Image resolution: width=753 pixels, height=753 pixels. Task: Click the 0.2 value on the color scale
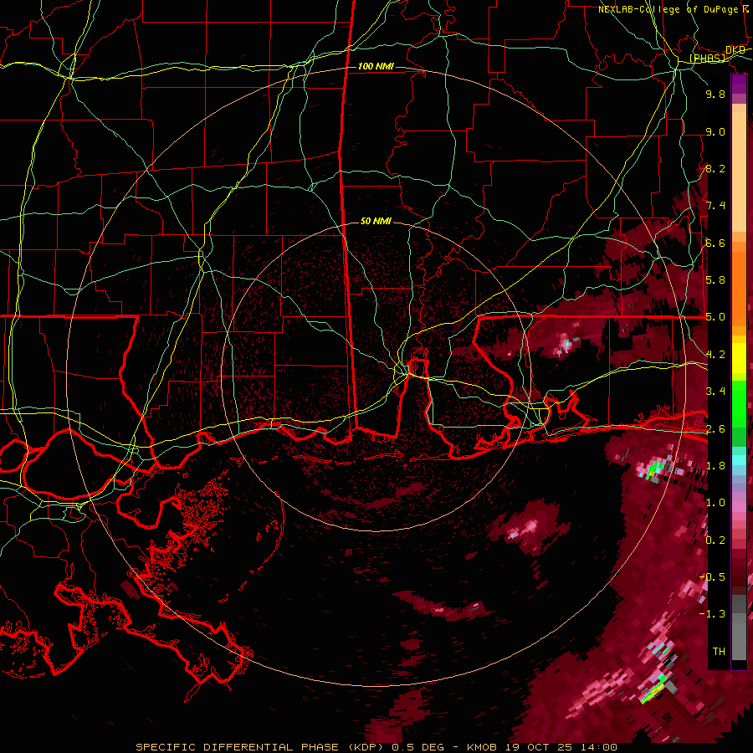(x=715, y=540)
